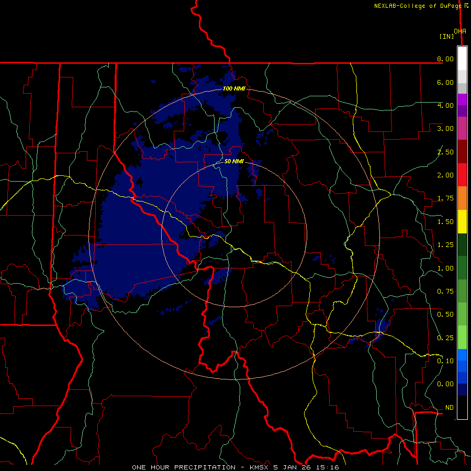Pick the maroon swatch beside 2.50

(x=462, y=152)
